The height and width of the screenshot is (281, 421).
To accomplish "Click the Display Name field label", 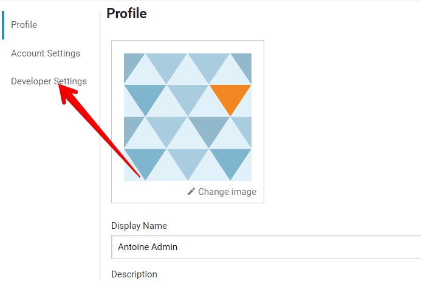I will 139,226.
